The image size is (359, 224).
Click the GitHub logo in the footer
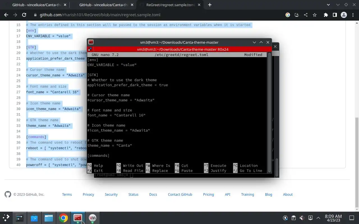pos(8,194)
